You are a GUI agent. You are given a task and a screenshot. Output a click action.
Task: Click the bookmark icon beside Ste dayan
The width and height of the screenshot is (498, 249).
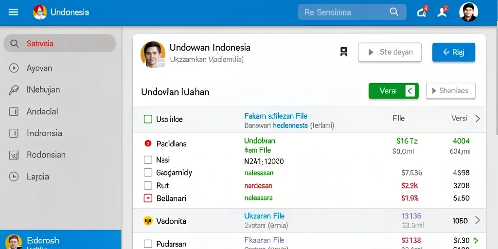pyautogui.click(x=344, y=52)
